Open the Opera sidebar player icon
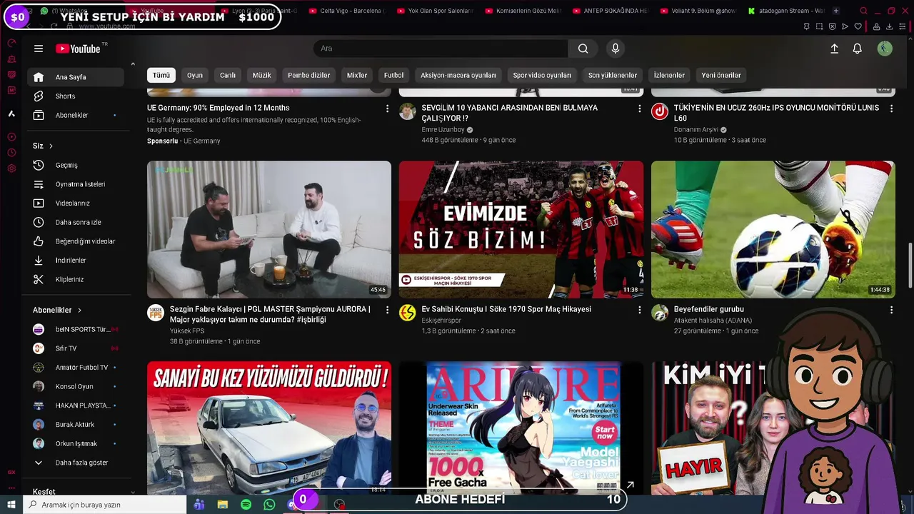This screenshot has width=914, height=514. [x=11, y=137]
